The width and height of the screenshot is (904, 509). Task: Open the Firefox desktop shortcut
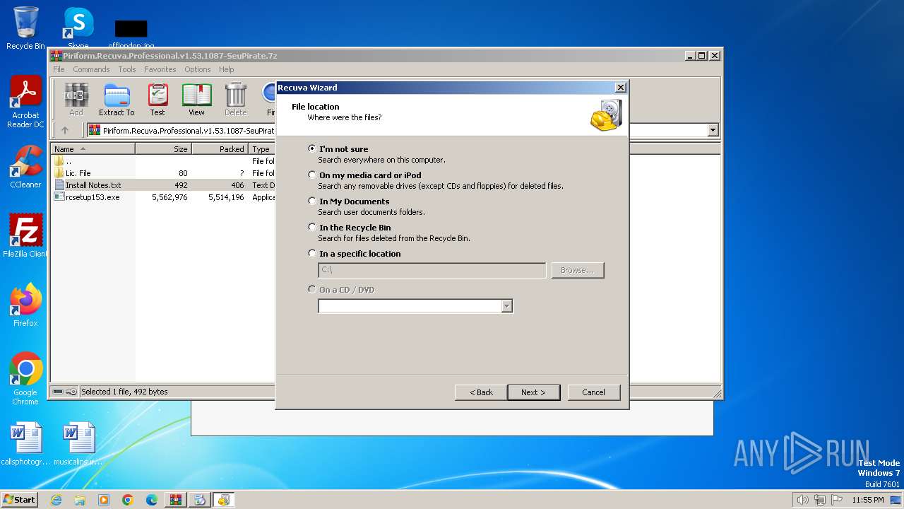coord(25,305)
